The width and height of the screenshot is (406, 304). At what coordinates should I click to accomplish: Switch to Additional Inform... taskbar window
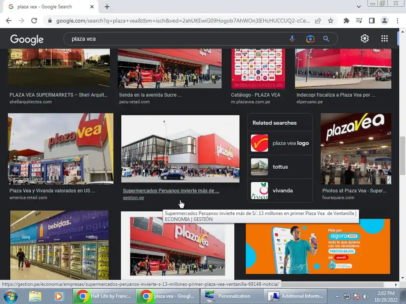point(295,296)
